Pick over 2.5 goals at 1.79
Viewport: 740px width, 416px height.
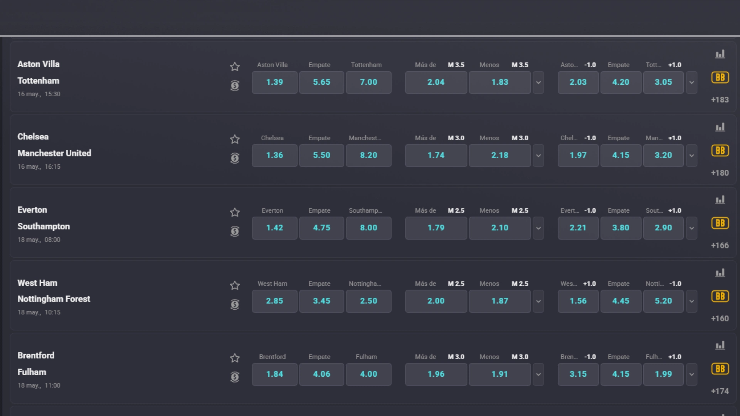[436, 228]
